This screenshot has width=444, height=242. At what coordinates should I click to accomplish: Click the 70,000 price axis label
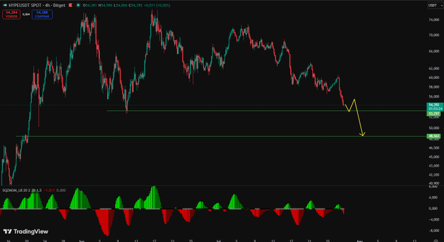click(x=434, y=35)
